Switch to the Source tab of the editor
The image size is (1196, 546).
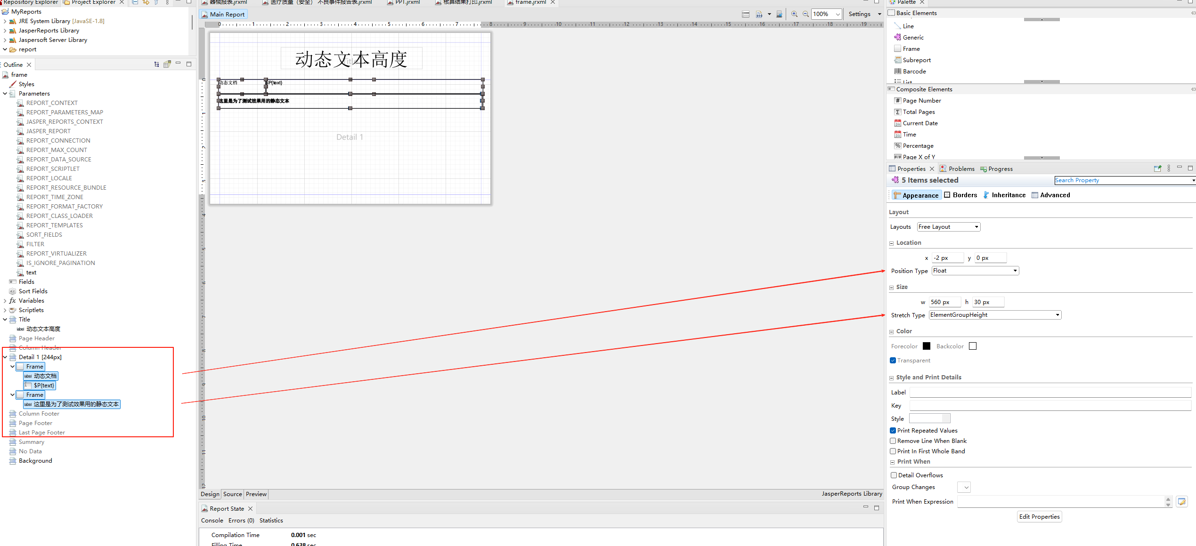pos(232,494)
